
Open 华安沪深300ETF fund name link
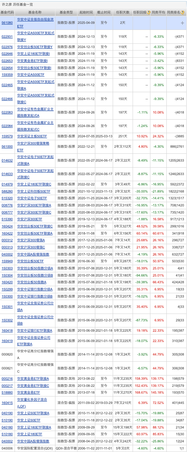coord(30,219)
